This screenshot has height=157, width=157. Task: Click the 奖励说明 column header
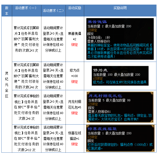[120, 11]
